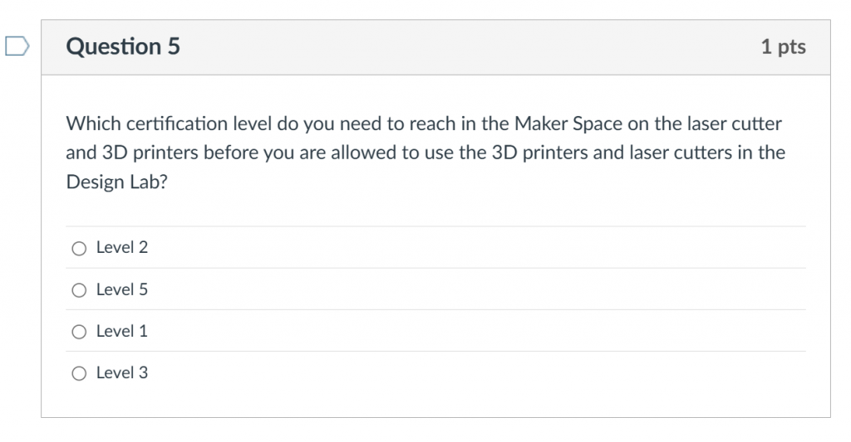Click the empty space right of Level 2 answer
This screenshot has width=851, height=442.
478,248
